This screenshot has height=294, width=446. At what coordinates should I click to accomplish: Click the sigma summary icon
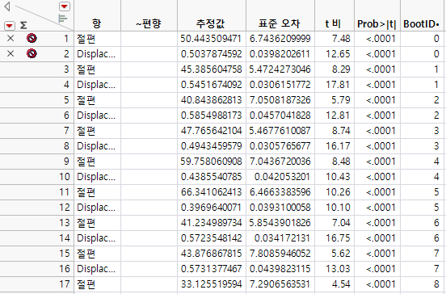coord(23,26)
